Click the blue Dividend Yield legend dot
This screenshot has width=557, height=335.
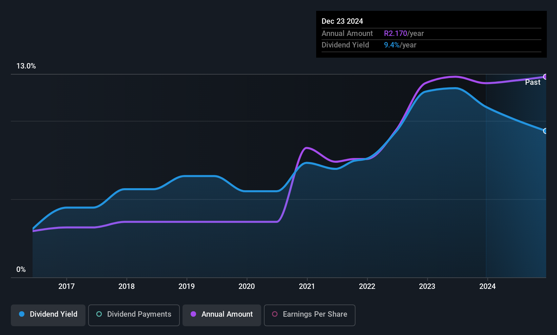pyautogui.click(x=22, y=314)
